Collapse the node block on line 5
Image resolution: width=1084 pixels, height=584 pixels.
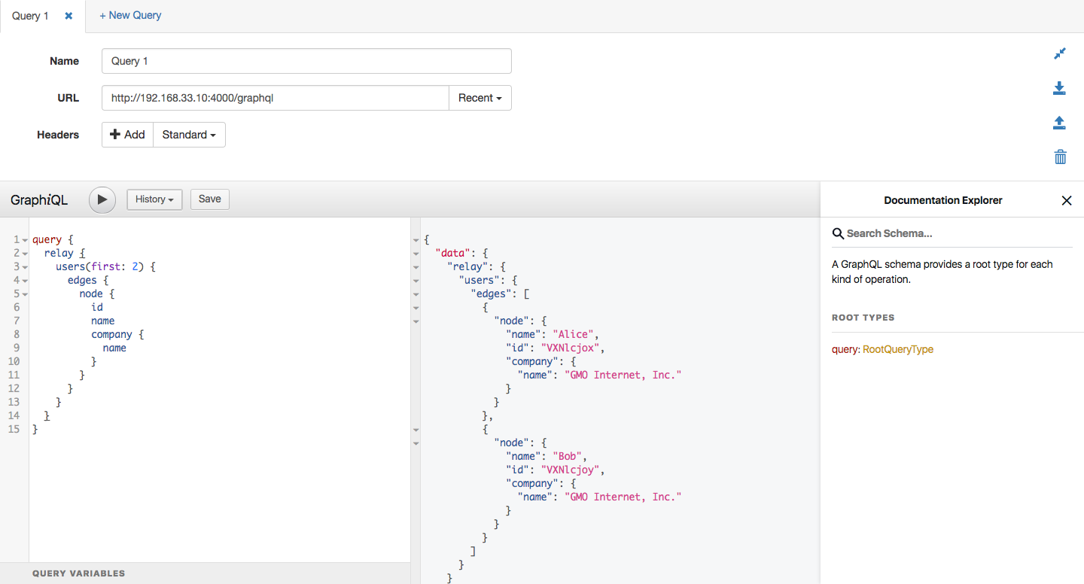[x=25, y=294]
